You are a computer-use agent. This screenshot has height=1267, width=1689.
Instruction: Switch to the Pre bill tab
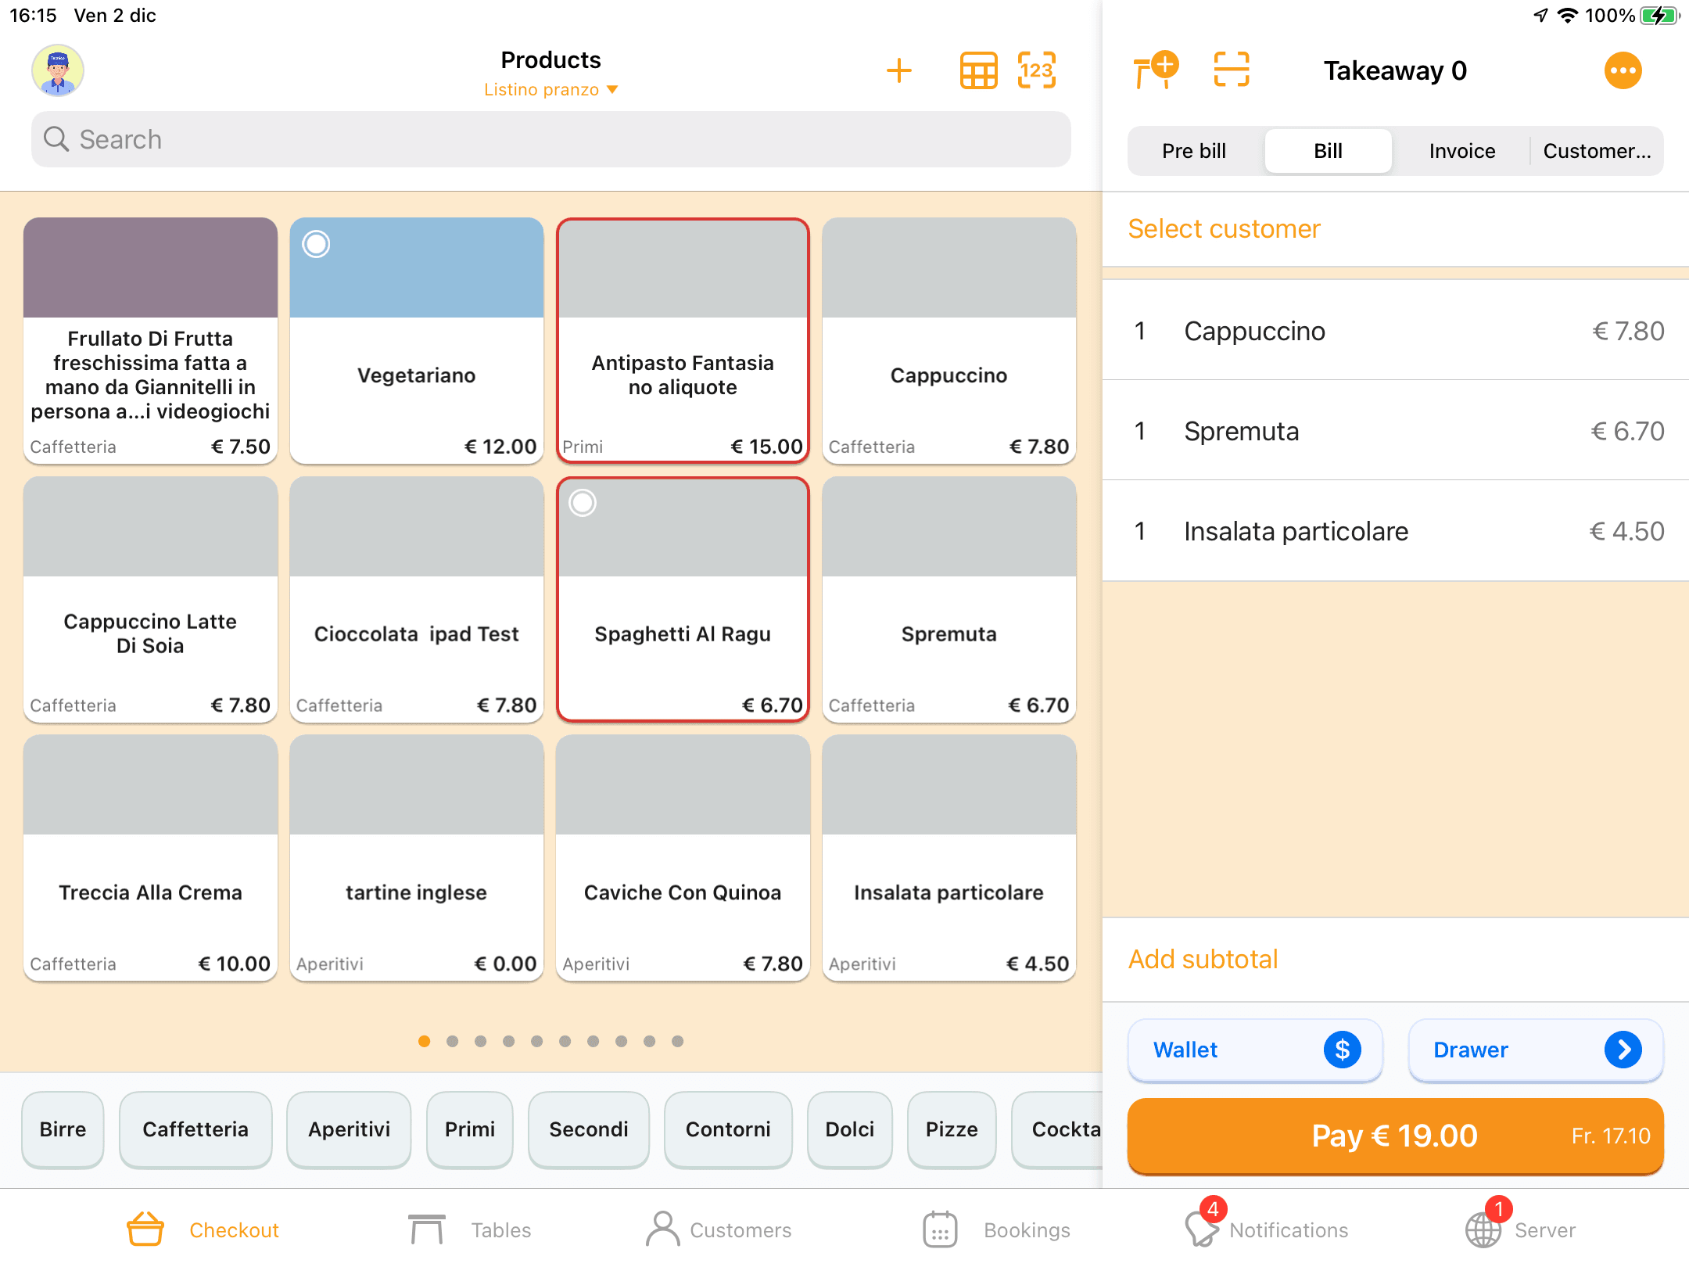pyautogui.click(x=1193, y=151)
